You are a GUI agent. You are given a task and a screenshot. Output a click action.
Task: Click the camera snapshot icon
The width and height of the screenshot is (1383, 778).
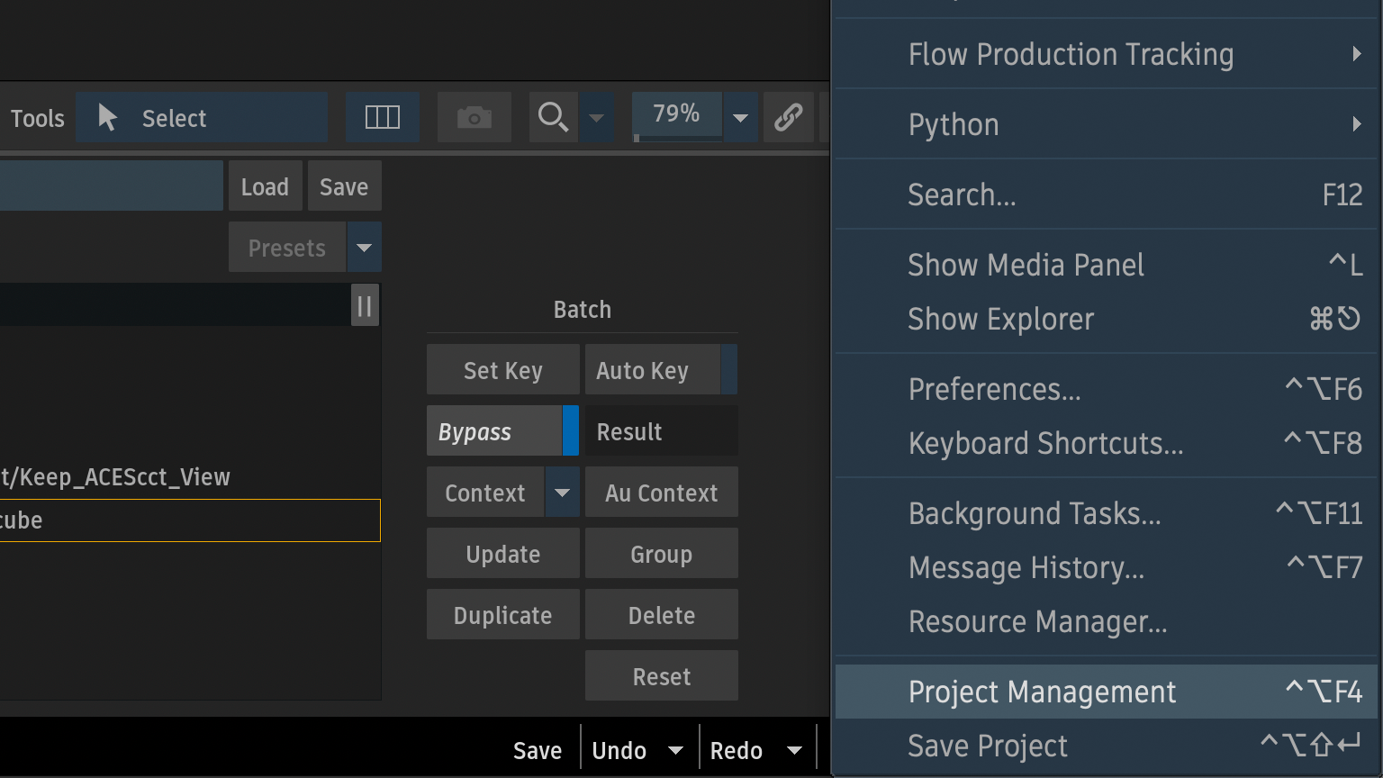pyautogui.click(x=474, y=118)
